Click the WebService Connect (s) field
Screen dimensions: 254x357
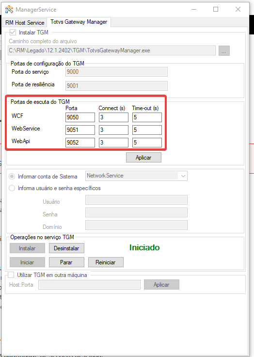click(113, 130)
